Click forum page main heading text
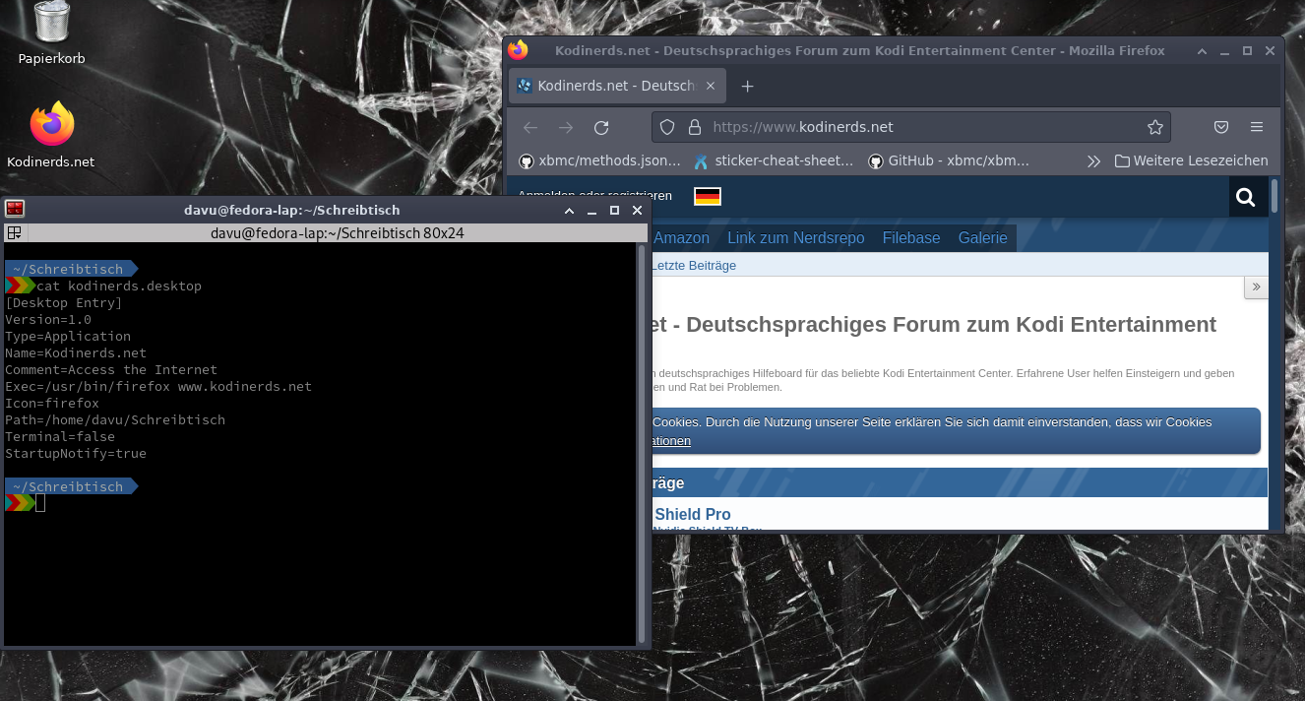The width and height of the screenshot is (1305, 701). point(933,324)
